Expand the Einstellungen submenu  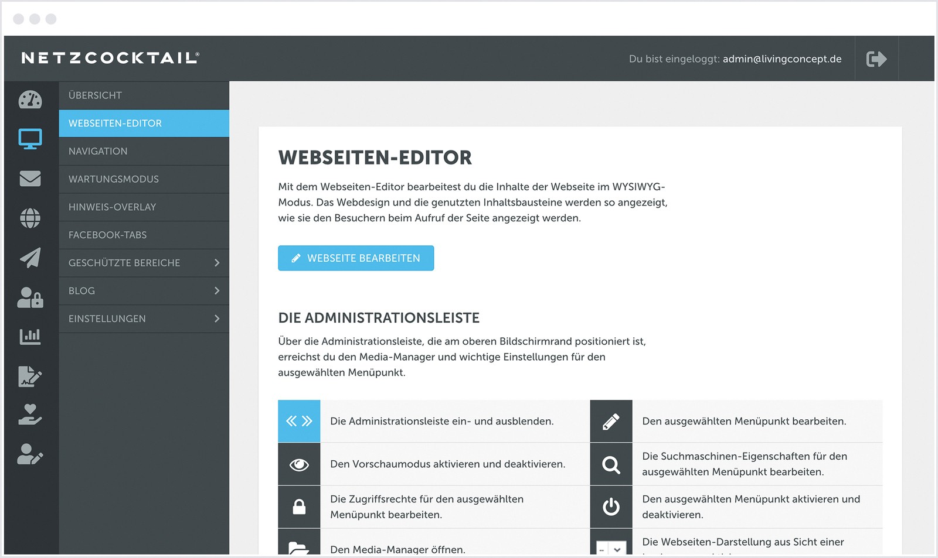click(217, 319)
